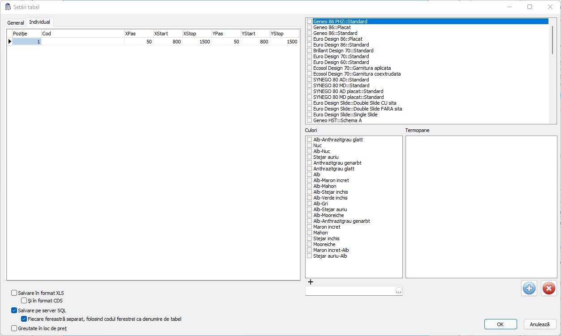561x336 pixels.
Task: Click the XPas column header
Action: 138,34
